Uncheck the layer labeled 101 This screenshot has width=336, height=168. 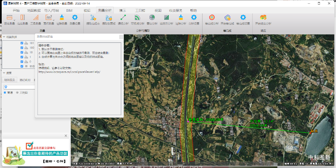(22, 43)
